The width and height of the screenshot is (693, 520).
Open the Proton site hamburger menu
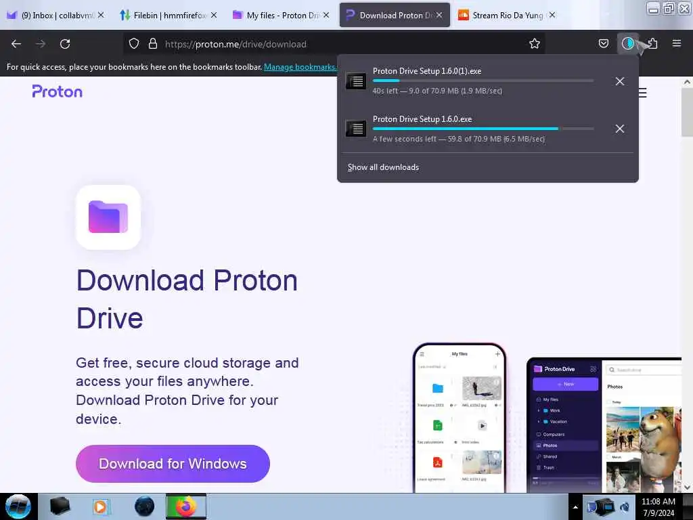642,92
